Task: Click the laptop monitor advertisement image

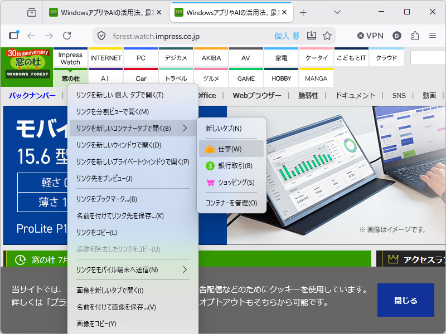Action: click(336, 175)
